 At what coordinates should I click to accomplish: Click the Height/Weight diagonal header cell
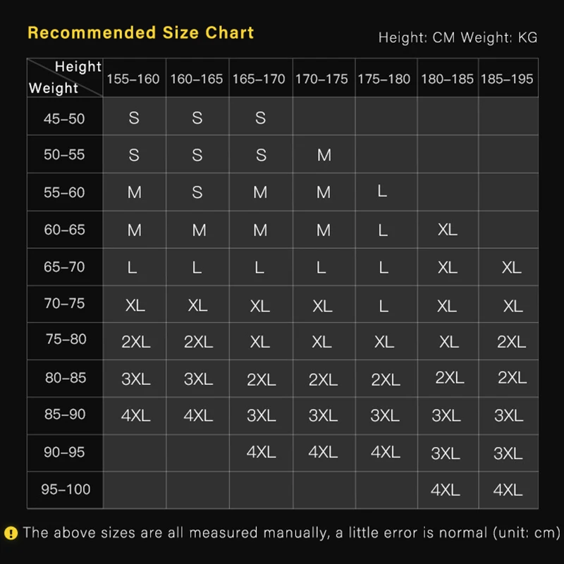click(x=65, y=78)
